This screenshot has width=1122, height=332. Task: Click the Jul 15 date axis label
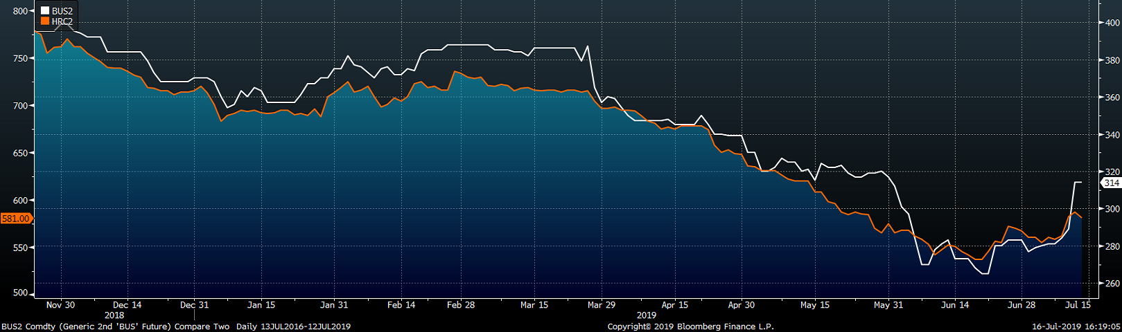pyautogui.click(x=1078, y=305)
